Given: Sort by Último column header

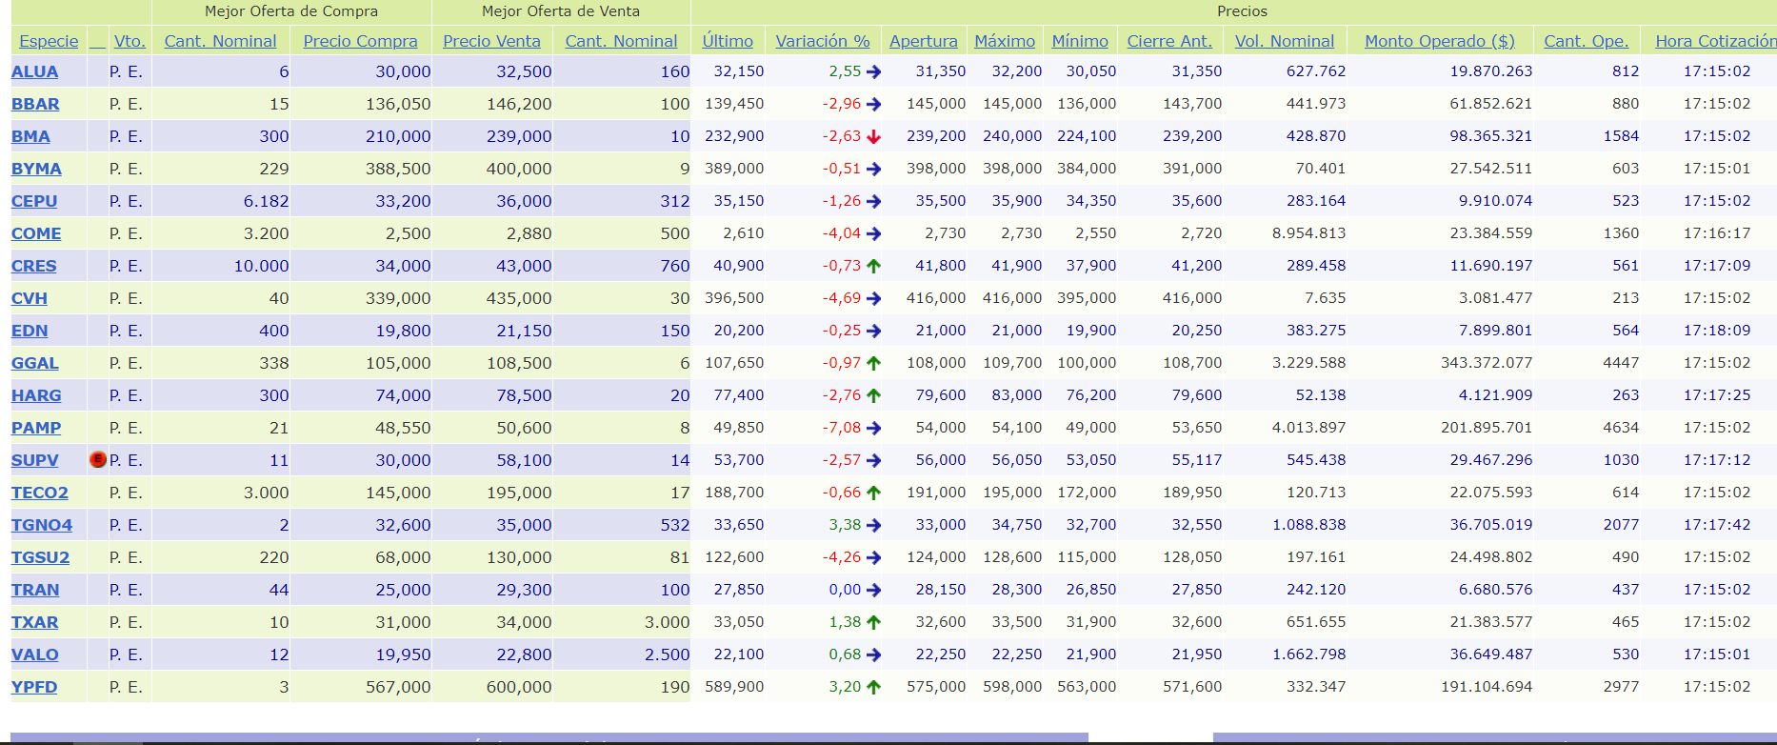Looking at the screenshot, I should point(728,41).
